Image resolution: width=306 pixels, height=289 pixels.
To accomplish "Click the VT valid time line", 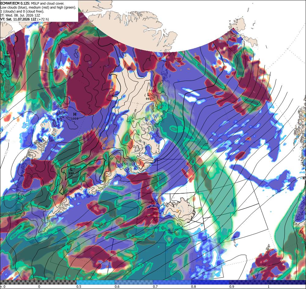I will [x=24, y=19].
